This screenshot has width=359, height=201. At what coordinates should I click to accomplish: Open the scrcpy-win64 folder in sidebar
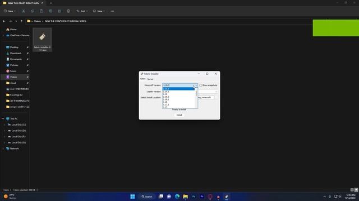(x=17, y=107)
